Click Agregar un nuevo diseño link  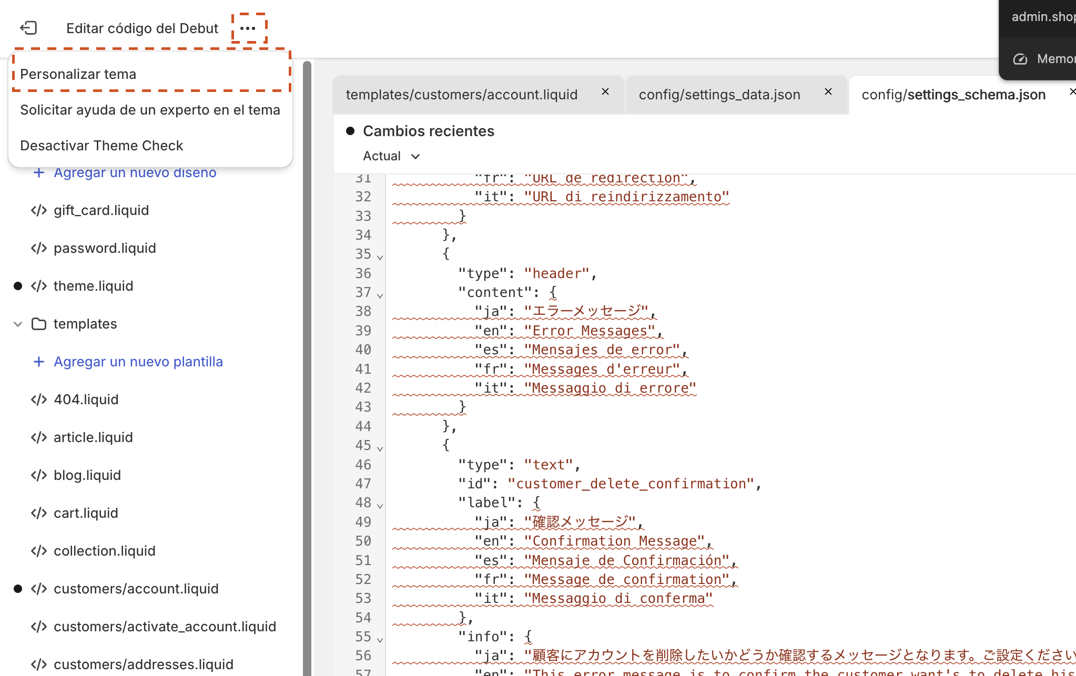point(135,172)
